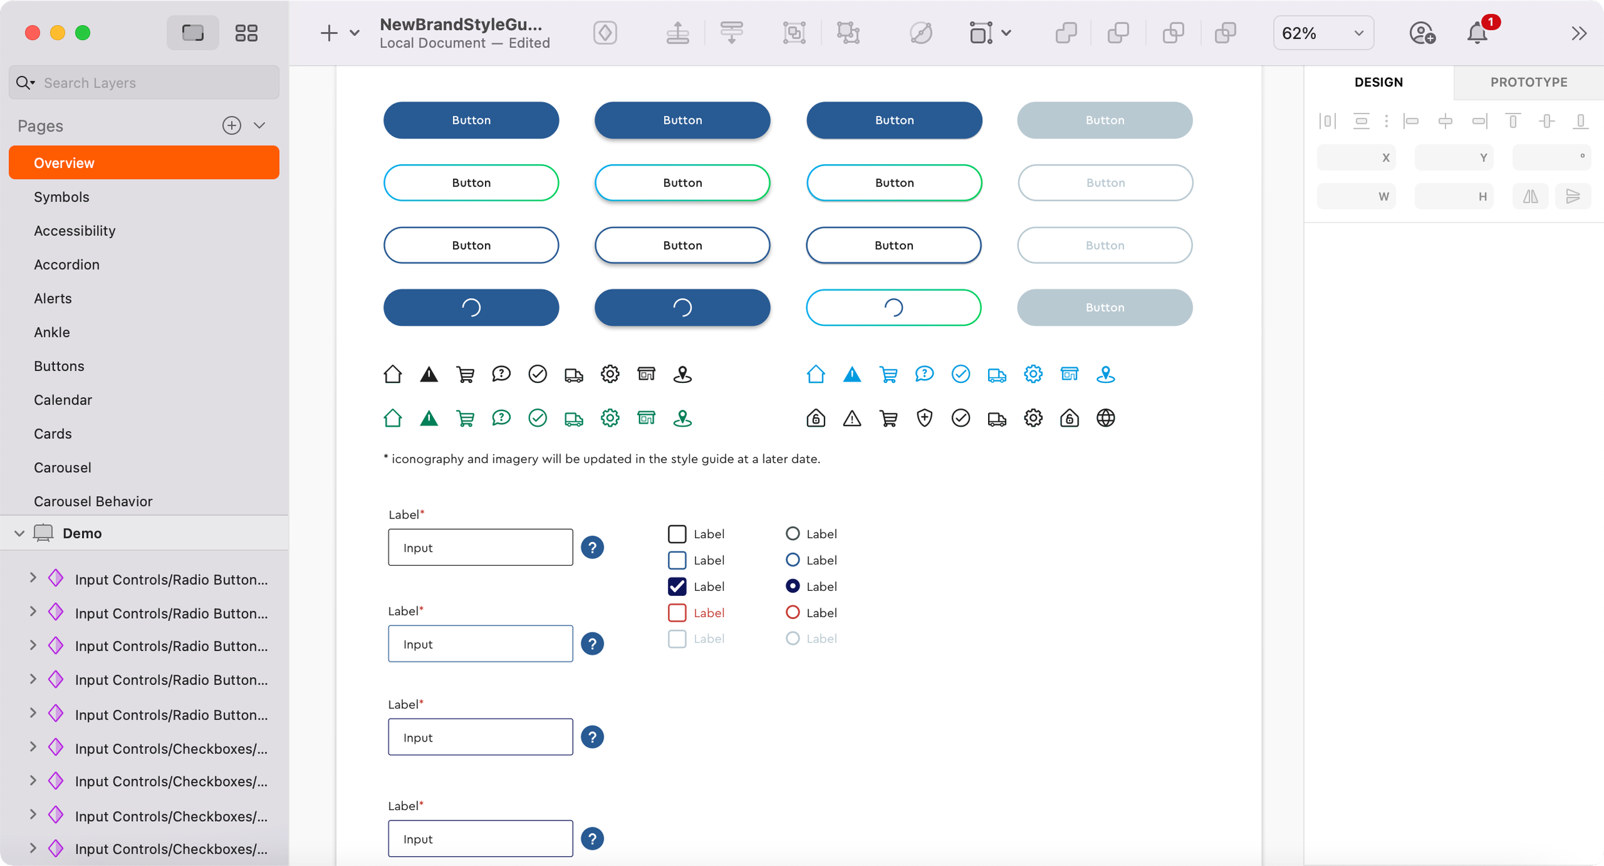Select the filled dark-blue radio button

(x=792, y=586)
